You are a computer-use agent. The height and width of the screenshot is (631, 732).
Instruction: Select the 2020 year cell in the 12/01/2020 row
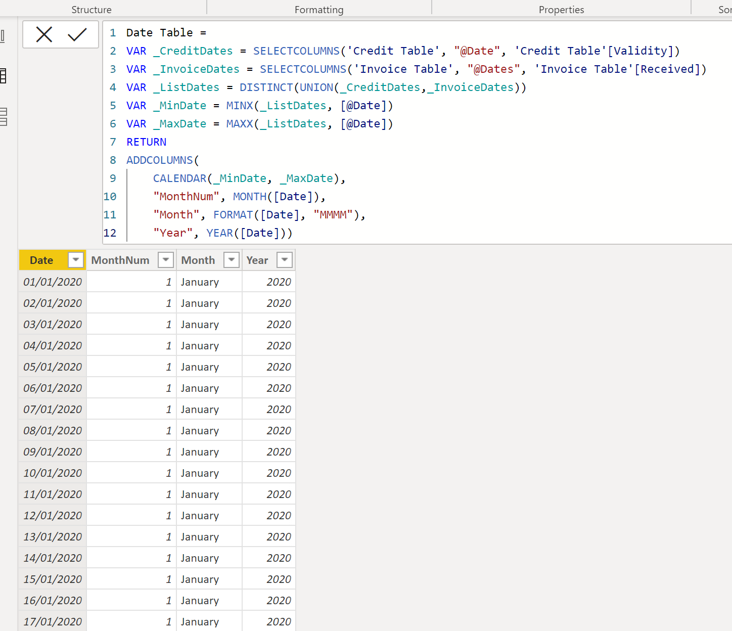click(x=268, y=515)
